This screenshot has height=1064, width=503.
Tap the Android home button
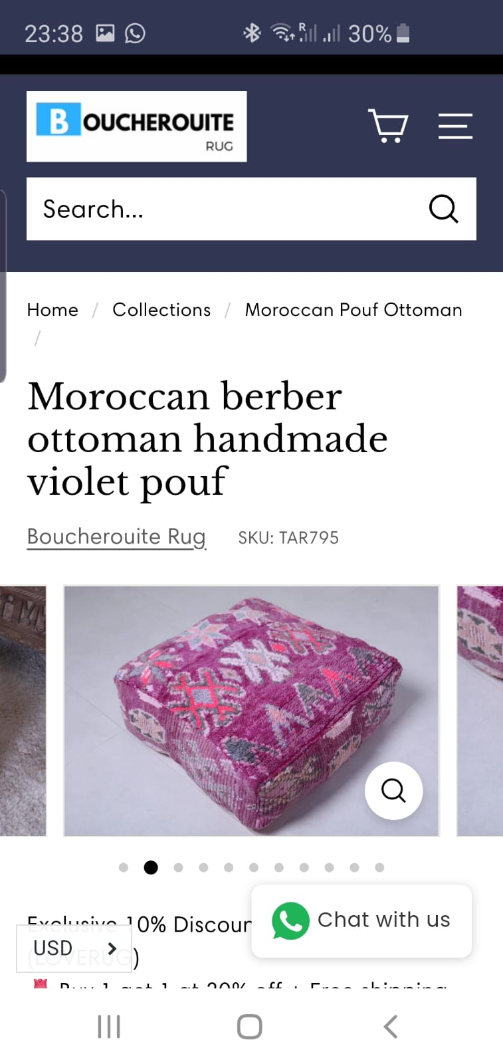250,1026
